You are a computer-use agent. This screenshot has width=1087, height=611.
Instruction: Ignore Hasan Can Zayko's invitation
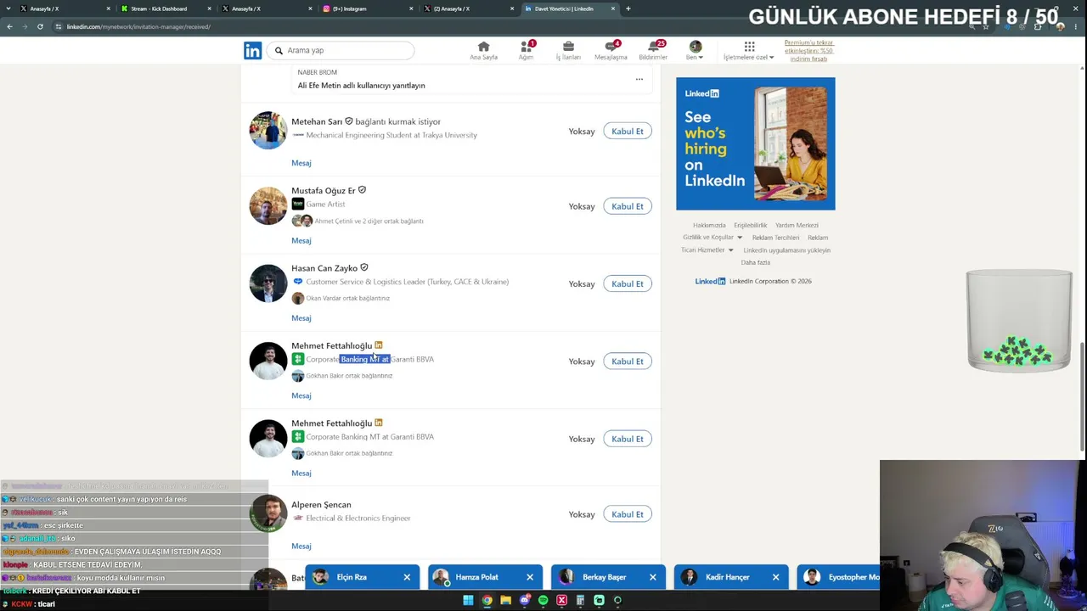582,284
